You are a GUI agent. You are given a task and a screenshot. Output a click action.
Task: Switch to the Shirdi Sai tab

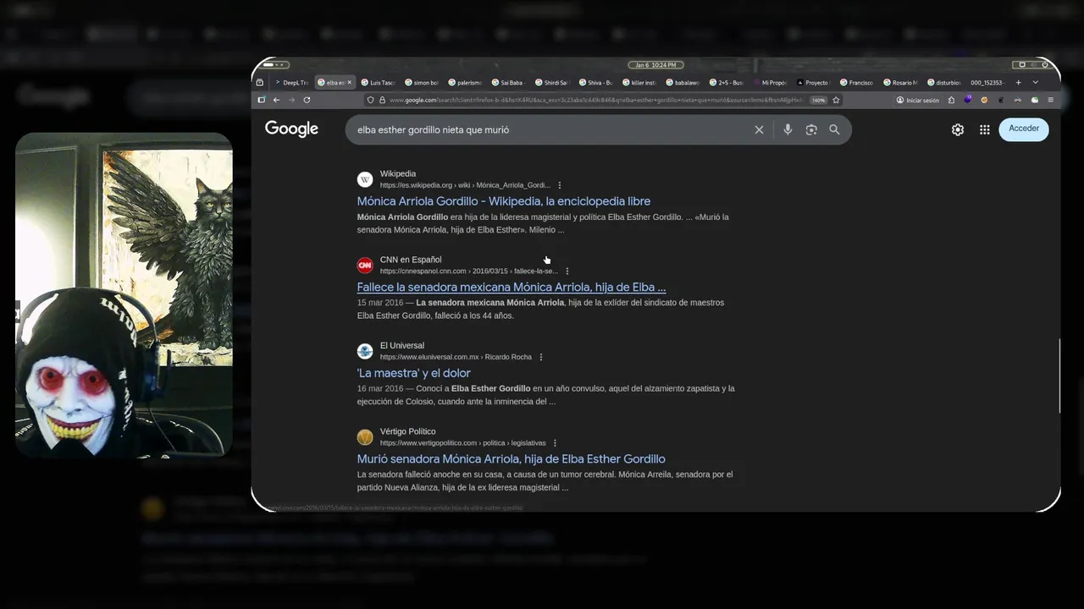(x=555, y=83)
